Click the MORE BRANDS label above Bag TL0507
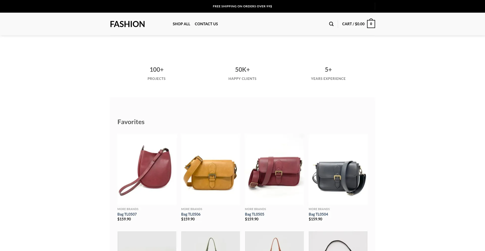The width and height of the screenshot is (485, 251). 128,209
